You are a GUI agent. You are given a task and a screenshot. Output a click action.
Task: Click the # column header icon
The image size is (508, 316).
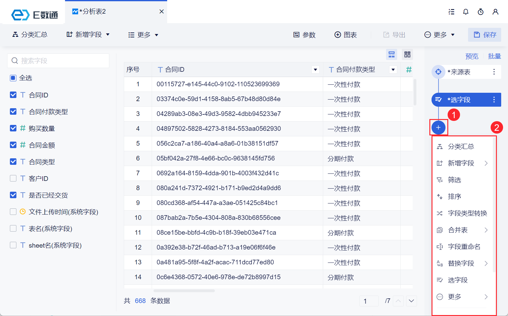[409, 70]
